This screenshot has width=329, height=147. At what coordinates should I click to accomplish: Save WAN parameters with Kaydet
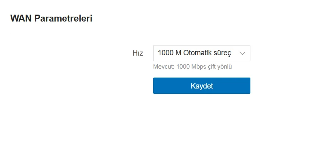coord(202,86)
